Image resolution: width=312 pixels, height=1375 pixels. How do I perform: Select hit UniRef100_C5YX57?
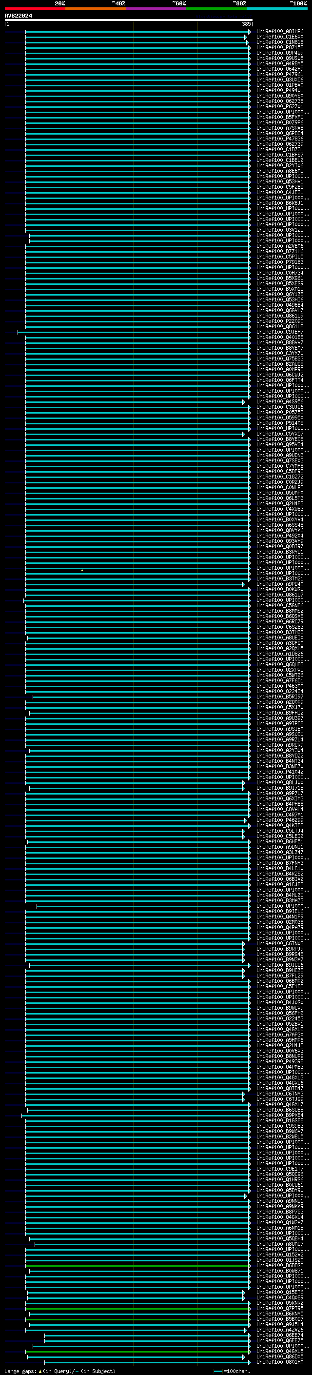[x=279, y=434]
